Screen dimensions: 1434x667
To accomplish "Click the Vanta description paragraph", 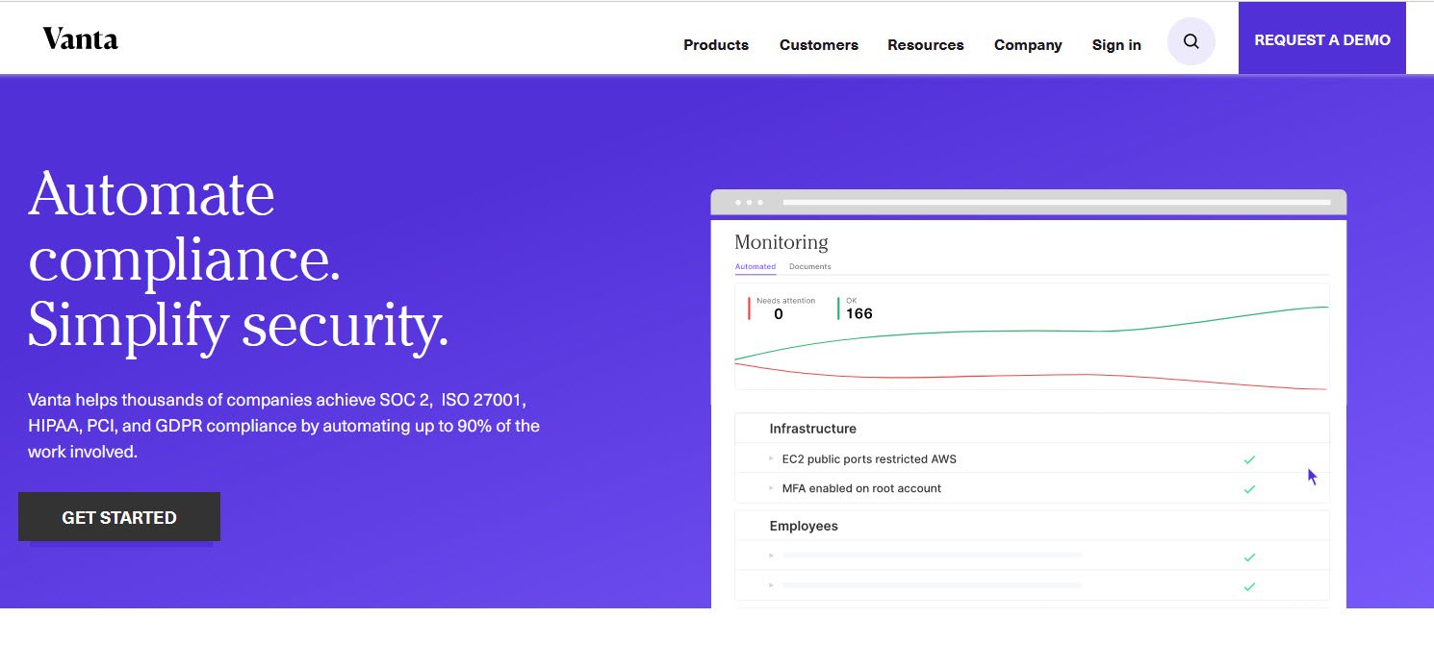I will point(284,425).
